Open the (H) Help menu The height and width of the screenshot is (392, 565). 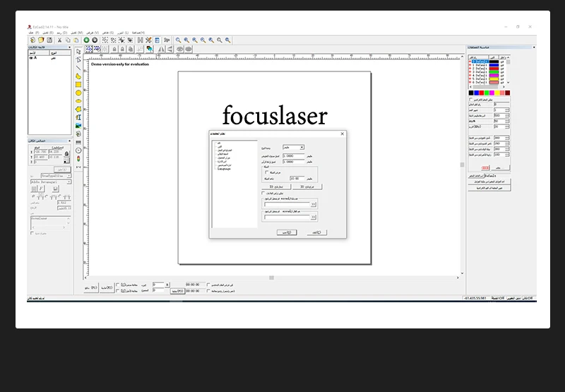tap(138, 32)
